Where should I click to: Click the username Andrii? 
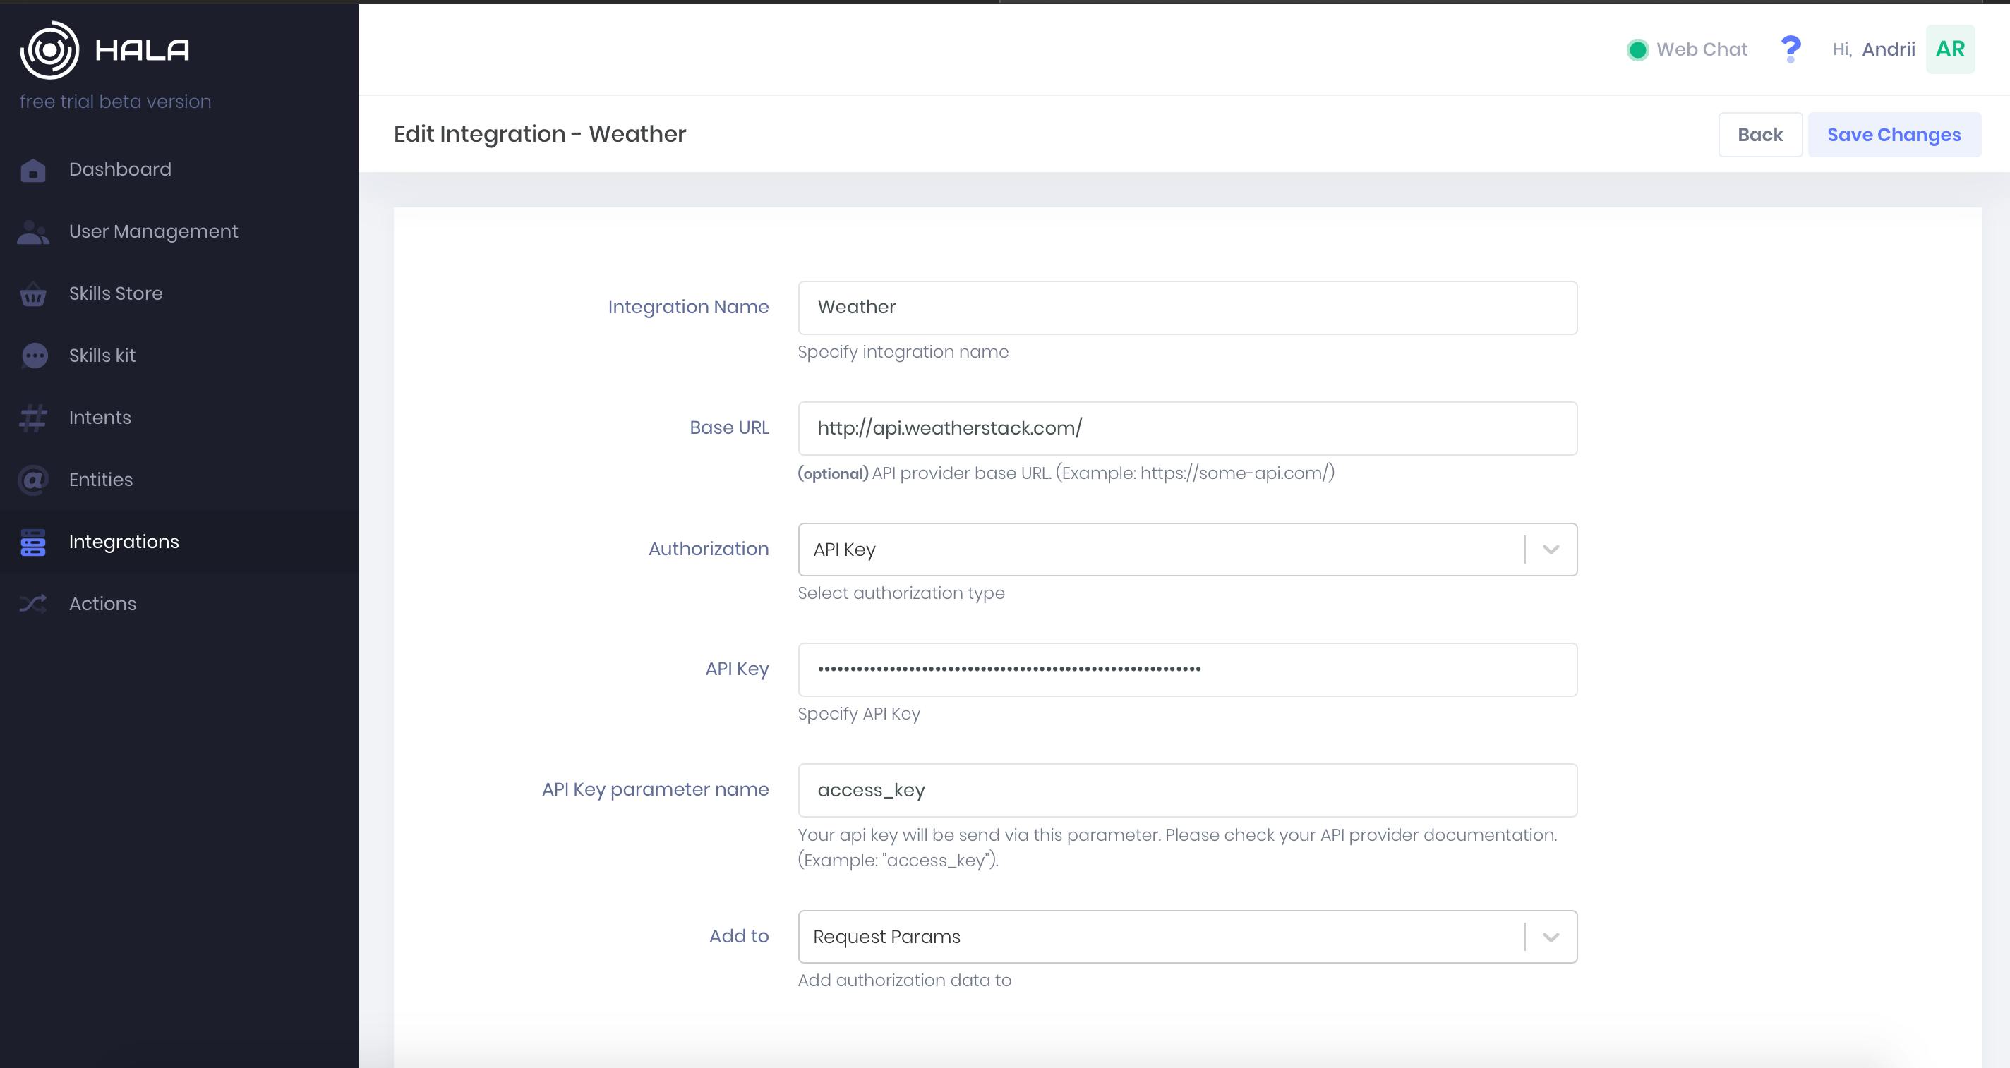1889,49
